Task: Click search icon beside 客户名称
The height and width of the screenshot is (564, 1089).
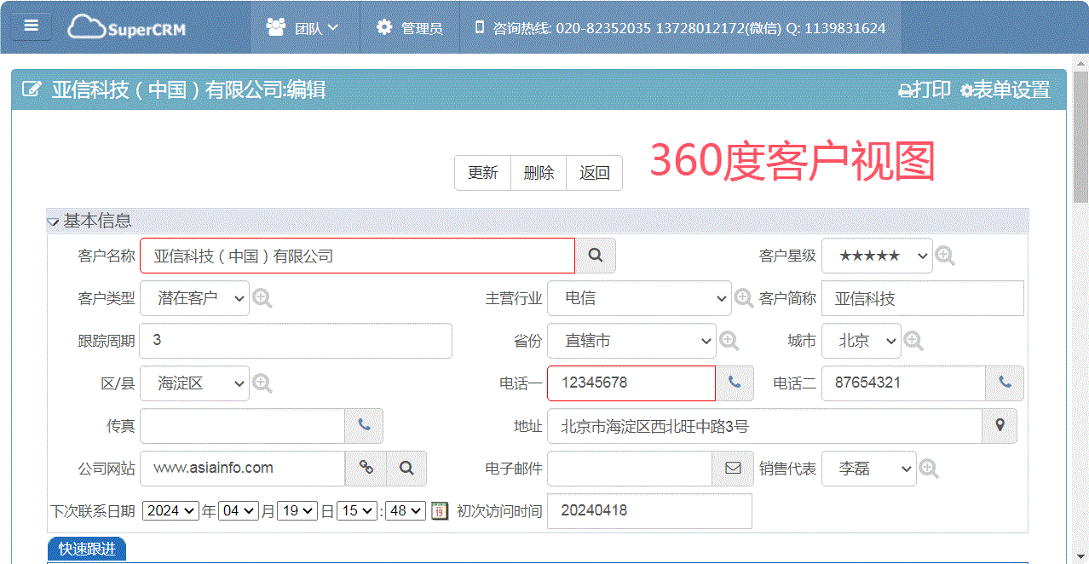Action: [x=596, y=256]
